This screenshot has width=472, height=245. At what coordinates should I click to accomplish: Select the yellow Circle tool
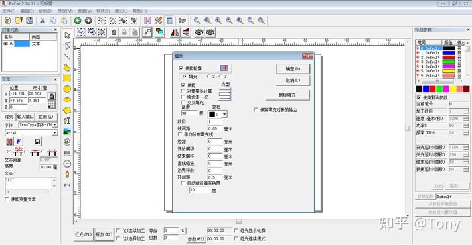click(67, 89)
